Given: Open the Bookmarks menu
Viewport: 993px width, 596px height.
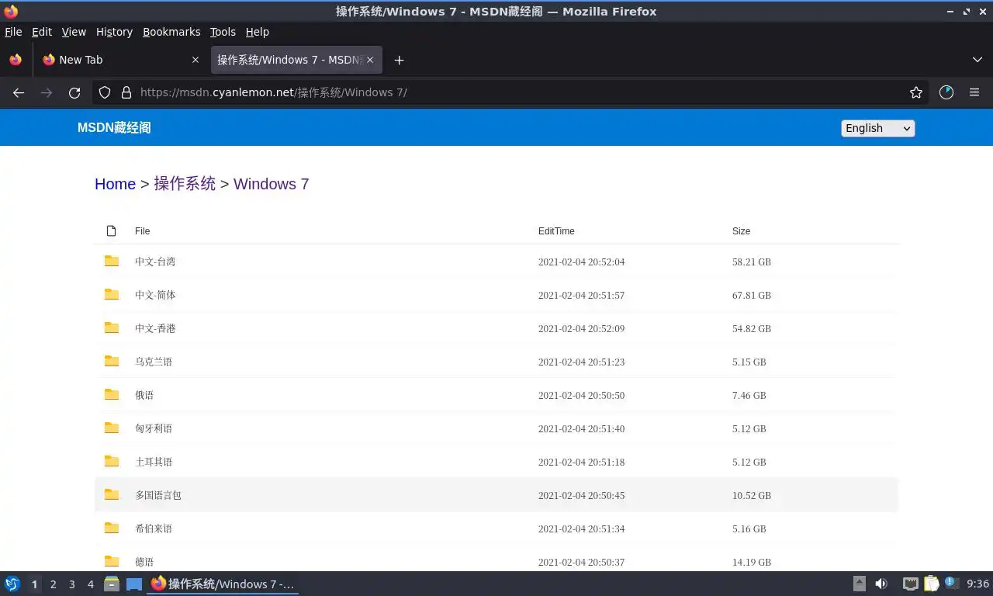Looking at the screenshot, I should 171,32.
